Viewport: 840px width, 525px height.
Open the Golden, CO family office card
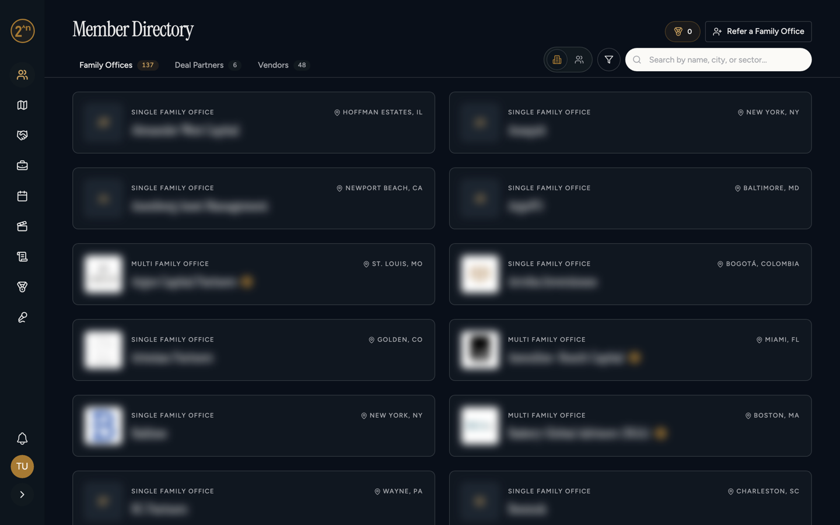click(254, 350)
